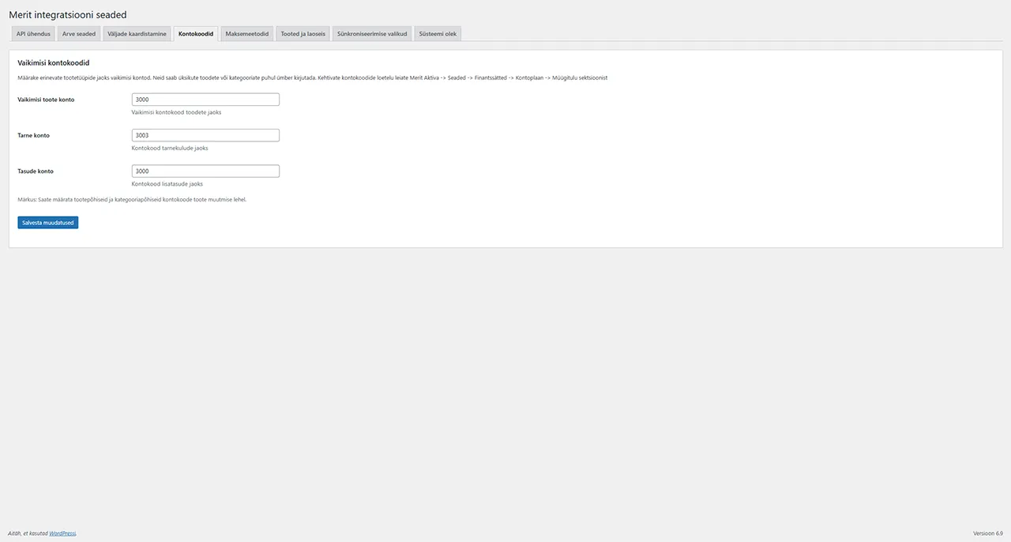Click into the Tasude konto input field
Viewport: 1011px width, 542px height.
click(x=205, y=171)
